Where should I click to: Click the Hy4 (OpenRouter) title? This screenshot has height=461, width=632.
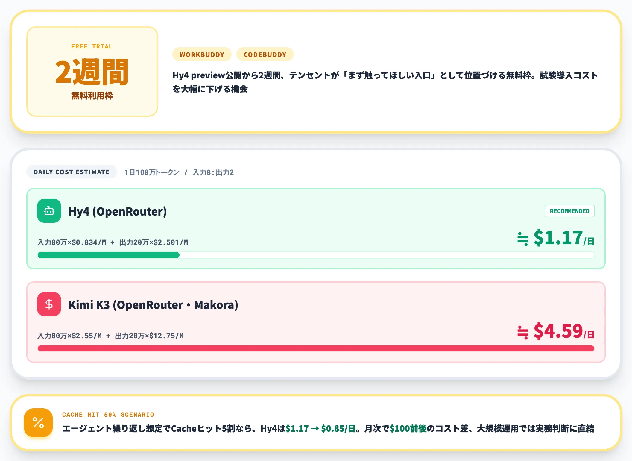[118, 211]
